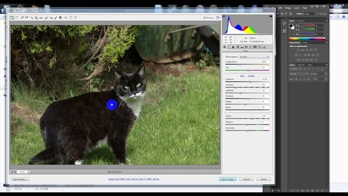Click the Temperature value field
This screenshot has width=348, height=196.
pos(264,62)
